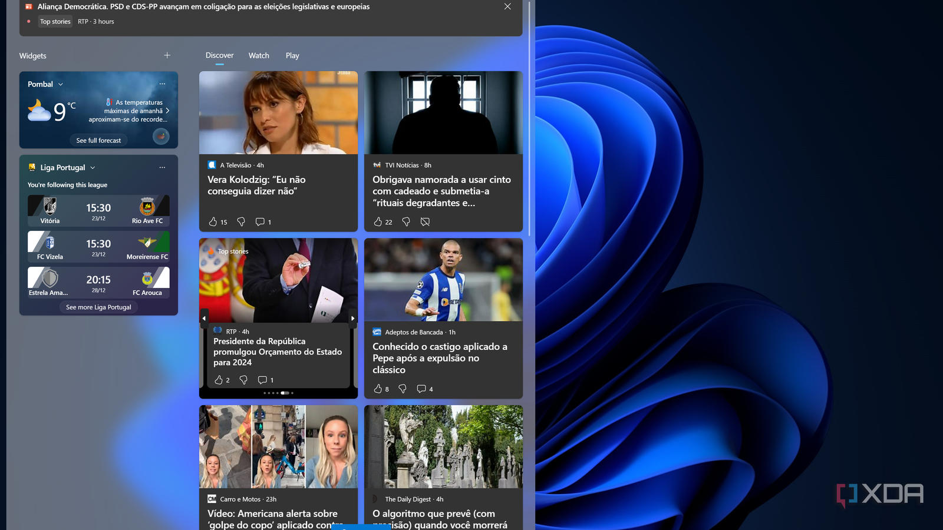
Task: Open See full forecast
Action: (98, 140)
